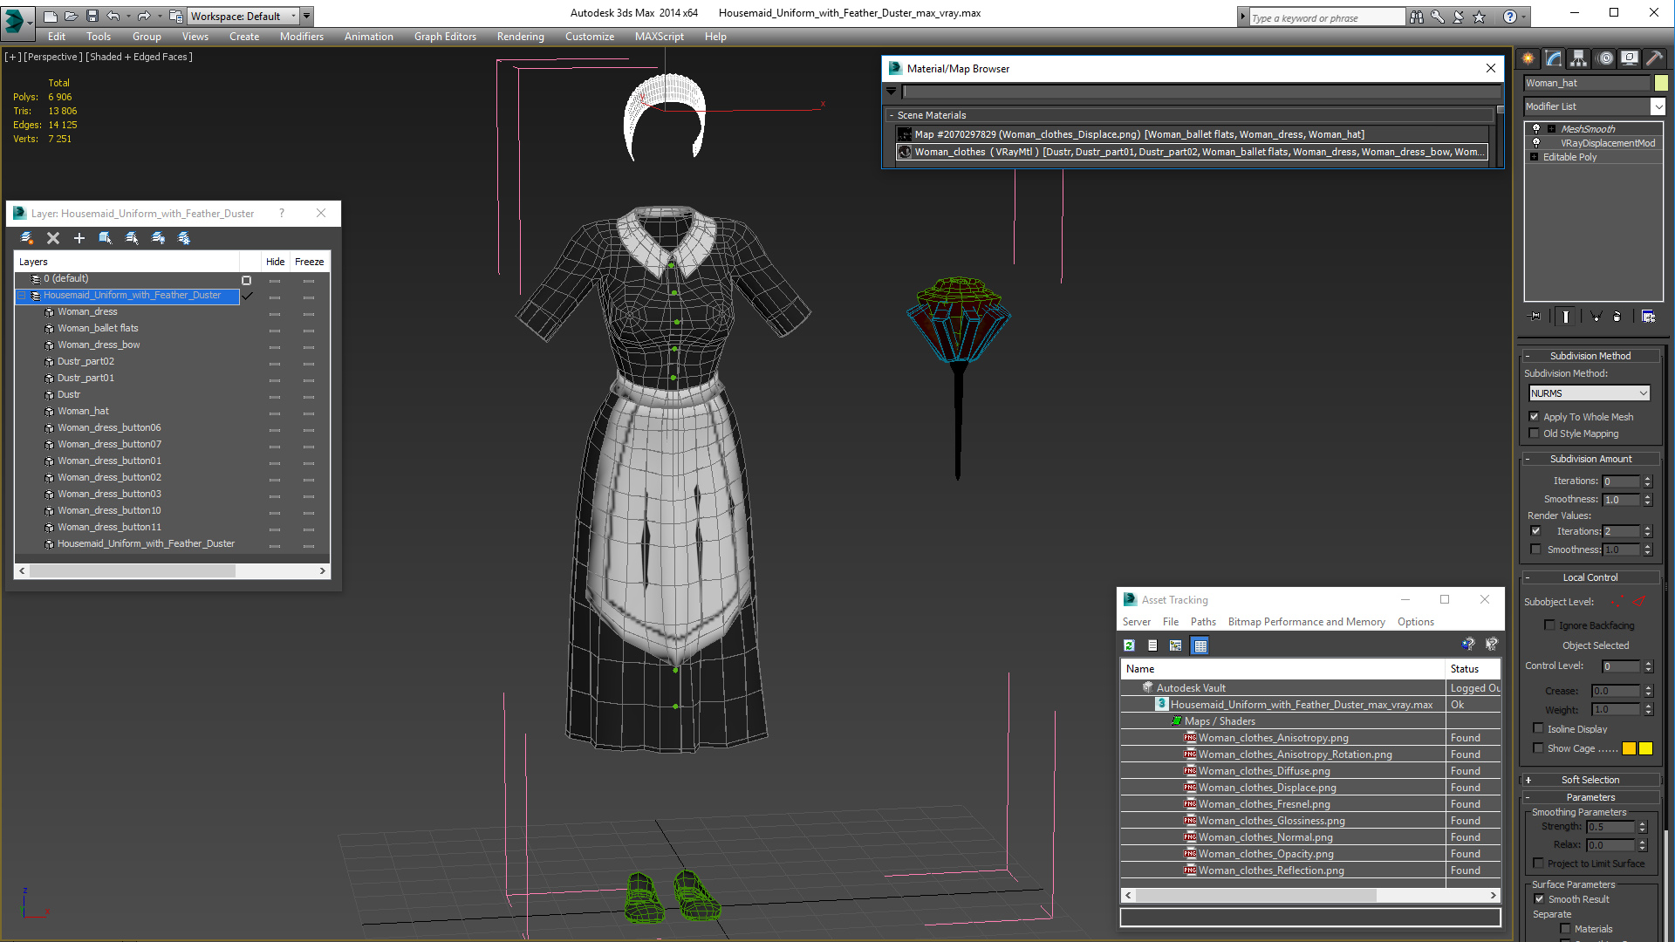The width and height of the screenshot is (1675, 942).
Task: Open the Modify command panel tab
Action: point(1554,58)
